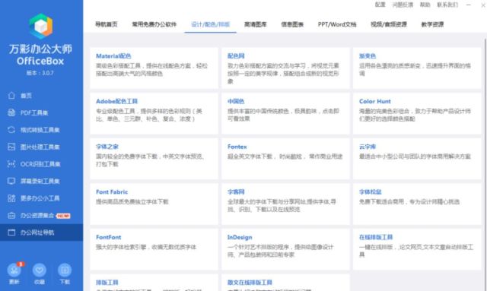This screenshot has width=487, height=291.
Task: Click the 字体松鼠 card description text
Action: (409, 201)
